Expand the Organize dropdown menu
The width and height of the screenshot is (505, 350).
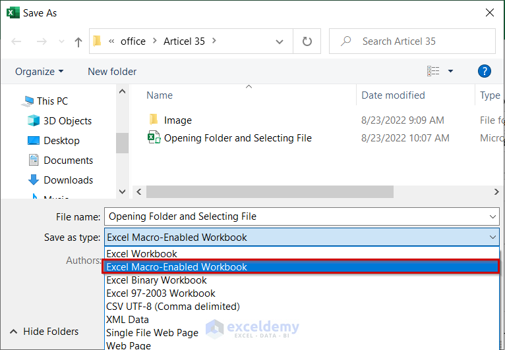40,71
